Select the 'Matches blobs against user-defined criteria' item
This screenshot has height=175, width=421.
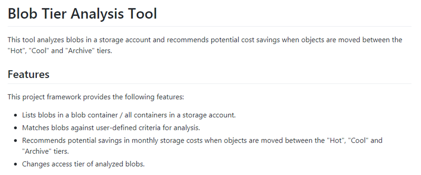point(111,128)
